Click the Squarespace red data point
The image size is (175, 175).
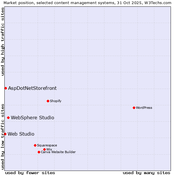(x=35, y=145)
